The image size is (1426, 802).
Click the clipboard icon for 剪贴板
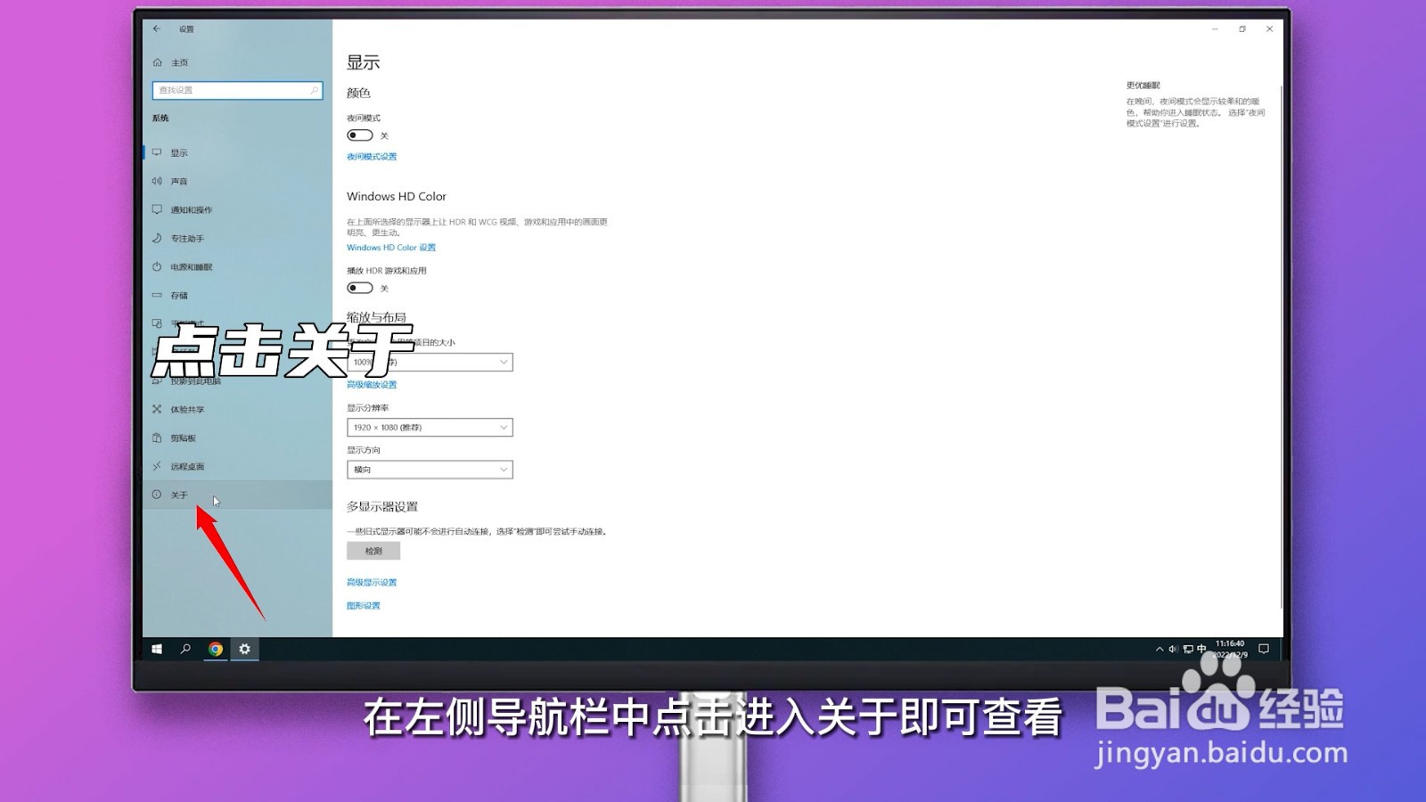pyautogui.click(x=157, y=438)
